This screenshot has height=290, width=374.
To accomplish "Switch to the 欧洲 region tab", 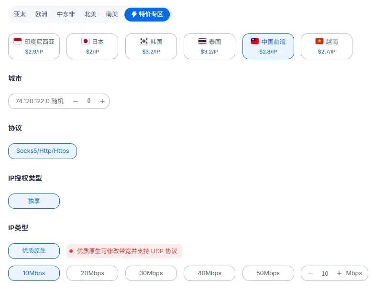I will [41, 14].
